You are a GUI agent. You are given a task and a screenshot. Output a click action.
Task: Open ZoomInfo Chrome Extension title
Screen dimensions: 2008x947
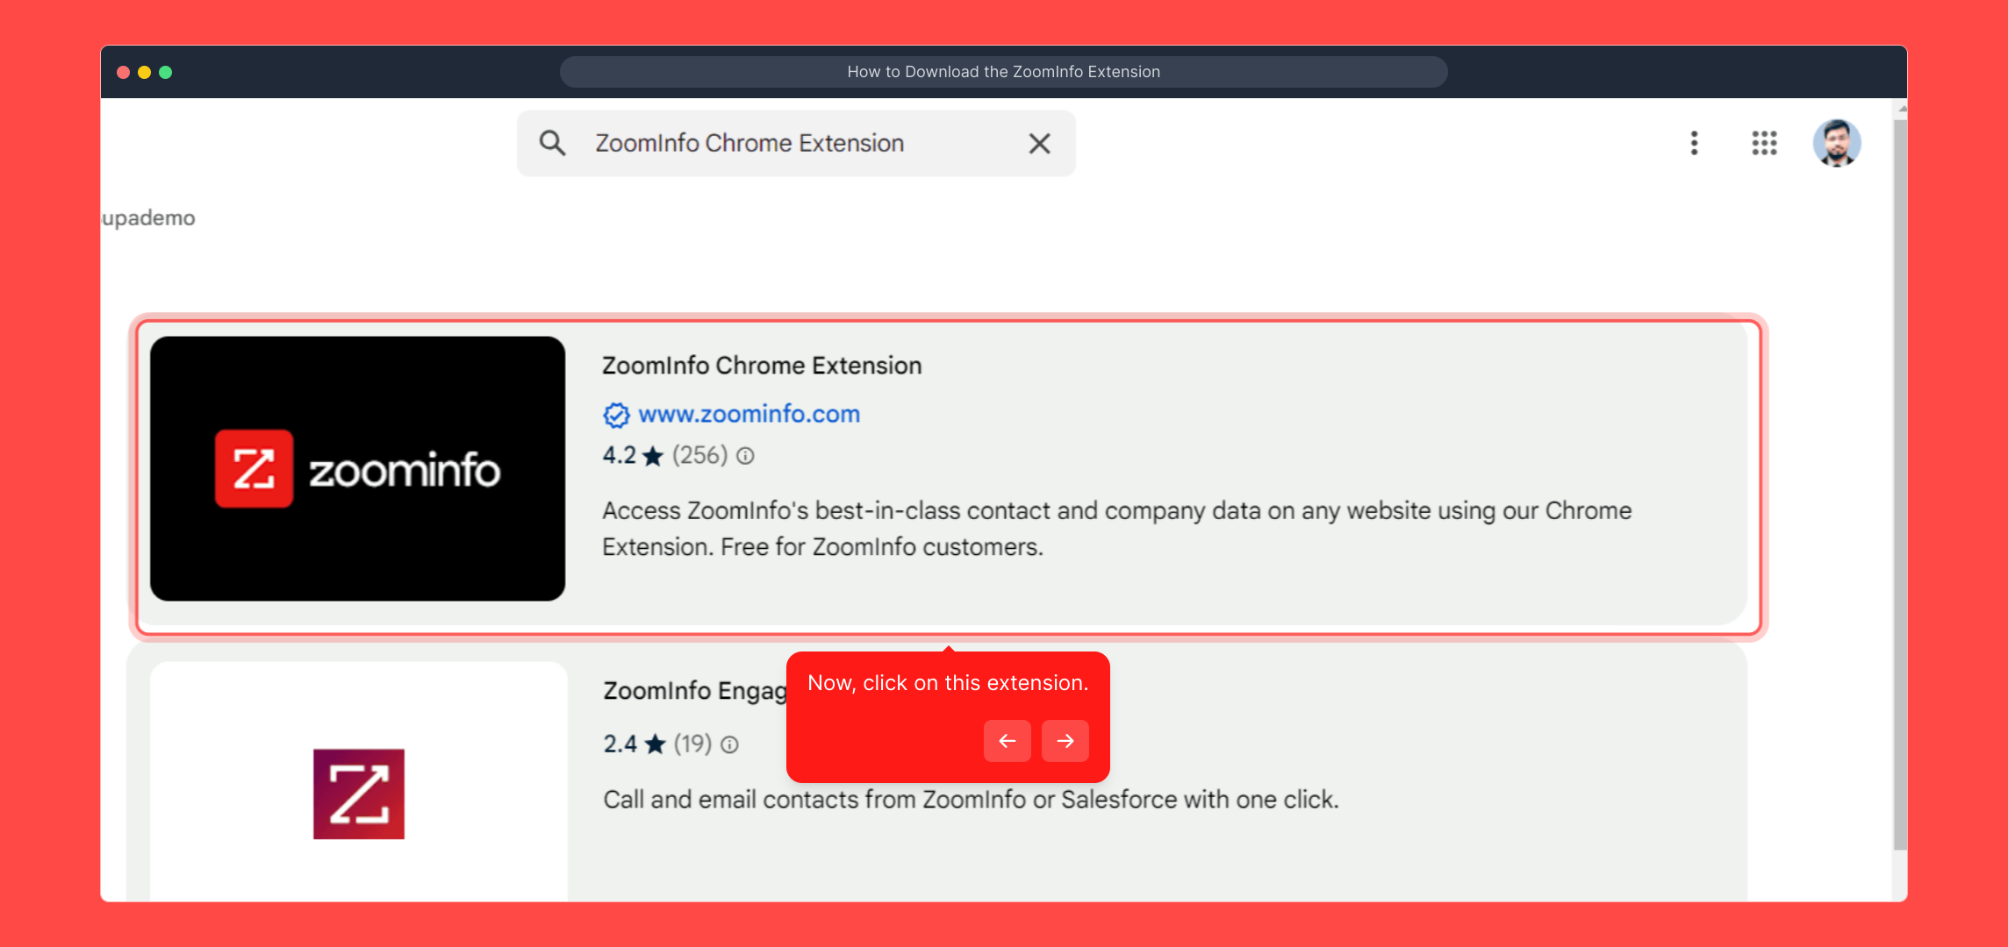(761, 366)
